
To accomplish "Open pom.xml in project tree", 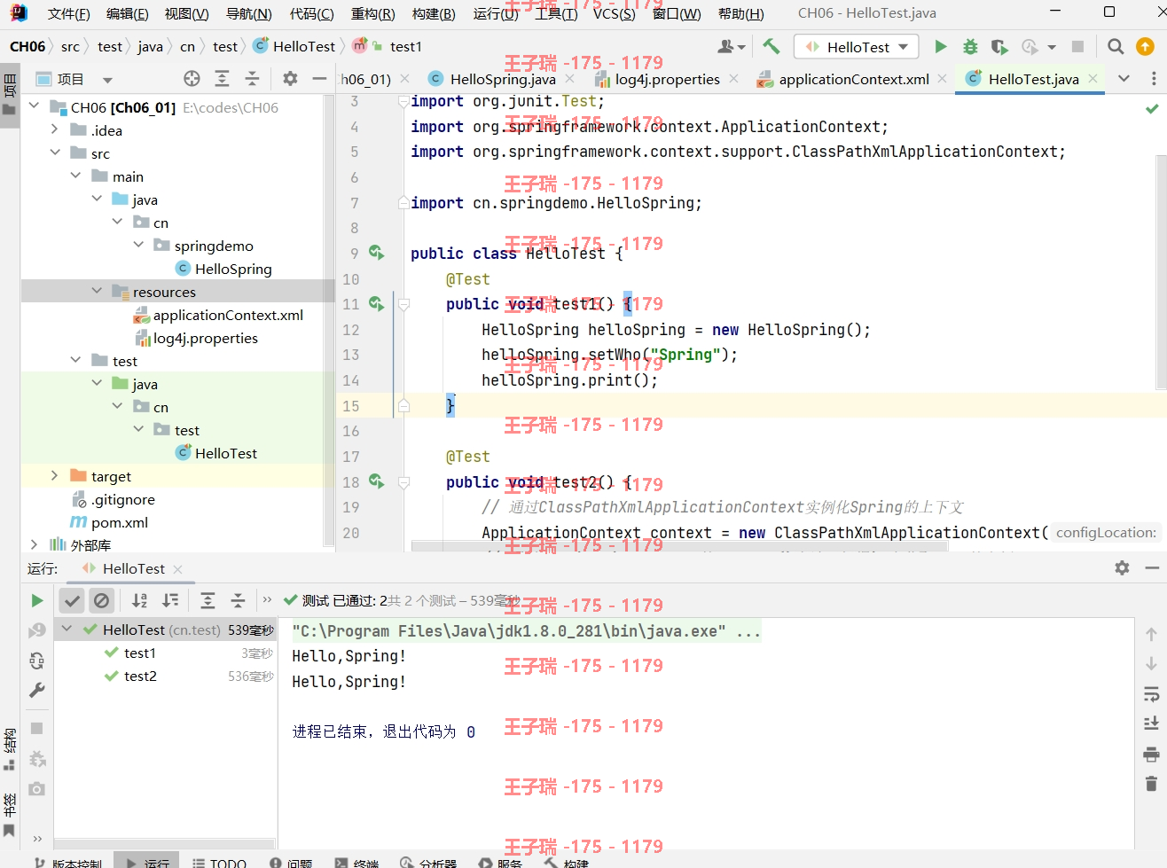I will click(119, 522).
